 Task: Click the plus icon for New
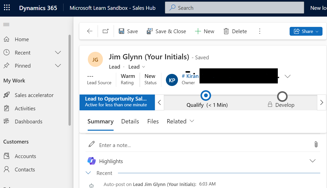click(198, 31)
